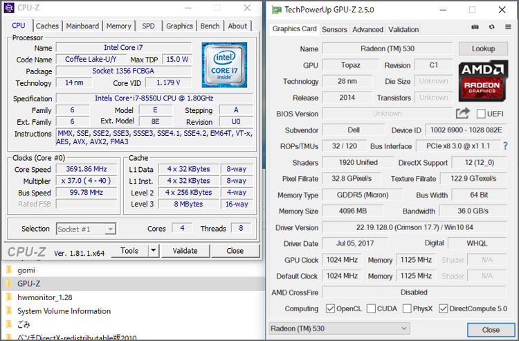Click the AMD CrossFire Disabled field
519x341 pixels.
coord(414,292)
